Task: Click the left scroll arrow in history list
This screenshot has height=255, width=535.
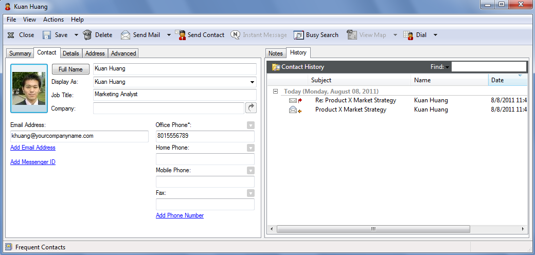Action: (x=272, y=229)
